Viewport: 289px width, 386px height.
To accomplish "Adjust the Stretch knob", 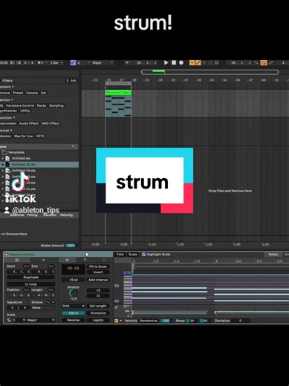I will coord(73,293).
